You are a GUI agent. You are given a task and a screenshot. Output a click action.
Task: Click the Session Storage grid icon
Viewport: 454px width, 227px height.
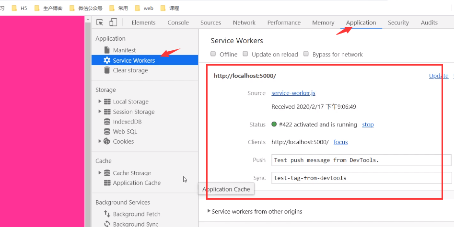[x=107, y=112]
